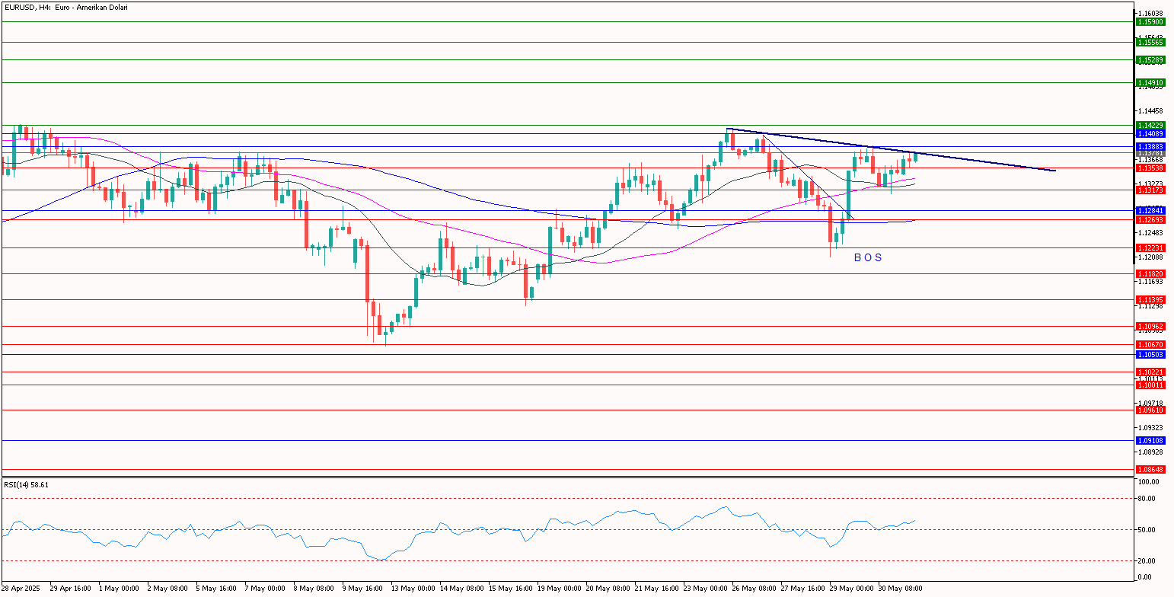1174x597 pixels.
Task: Click the 1.09323 price scale value
Action: click(1150, 428)
